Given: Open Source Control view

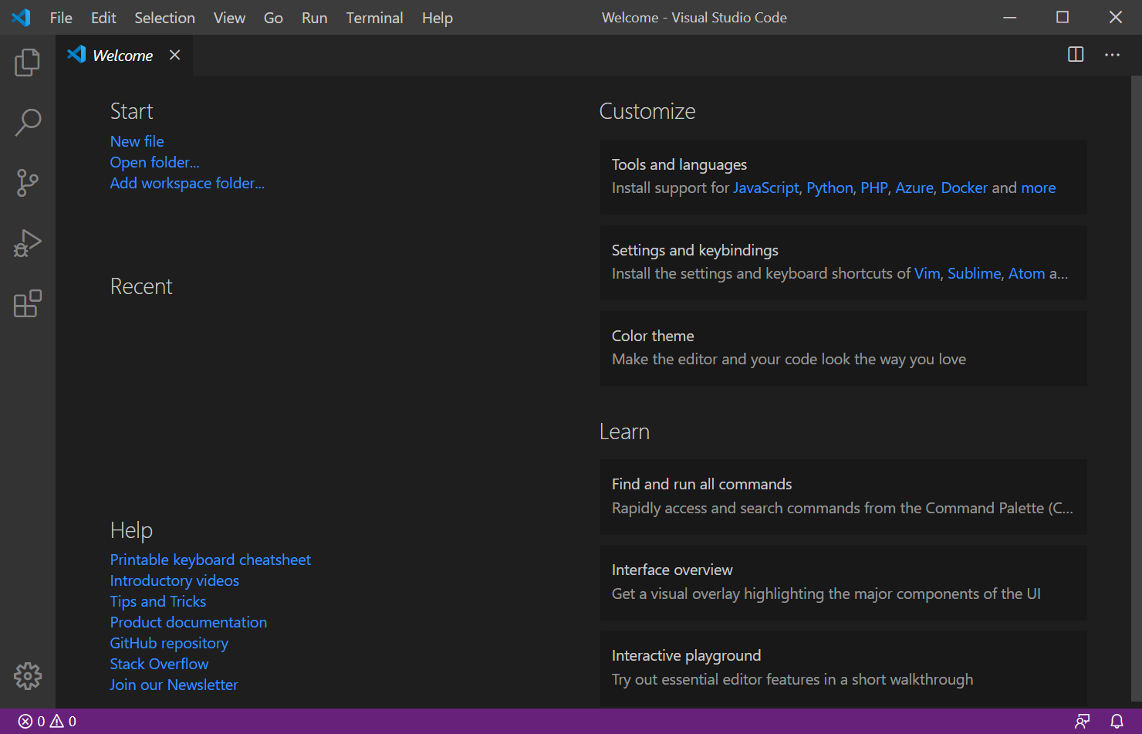Looking at the screenshot, I should coord(27,183).
